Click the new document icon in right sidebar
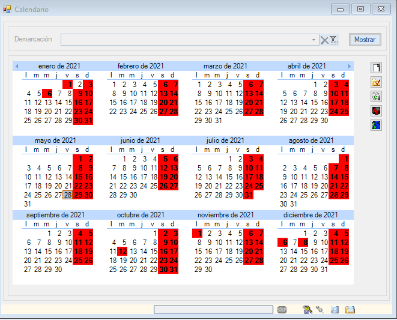Image resolution: width=397 pixels, height=320 pixels. pyautogui.click(x=377, y=68)
